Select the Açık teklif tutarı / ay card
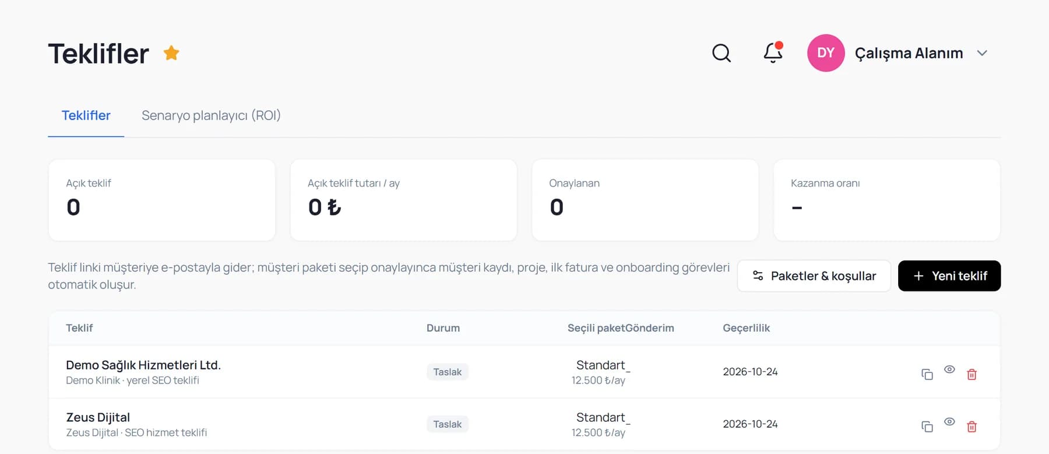This screenshot has height=454, width=1049. pos(403,200)
